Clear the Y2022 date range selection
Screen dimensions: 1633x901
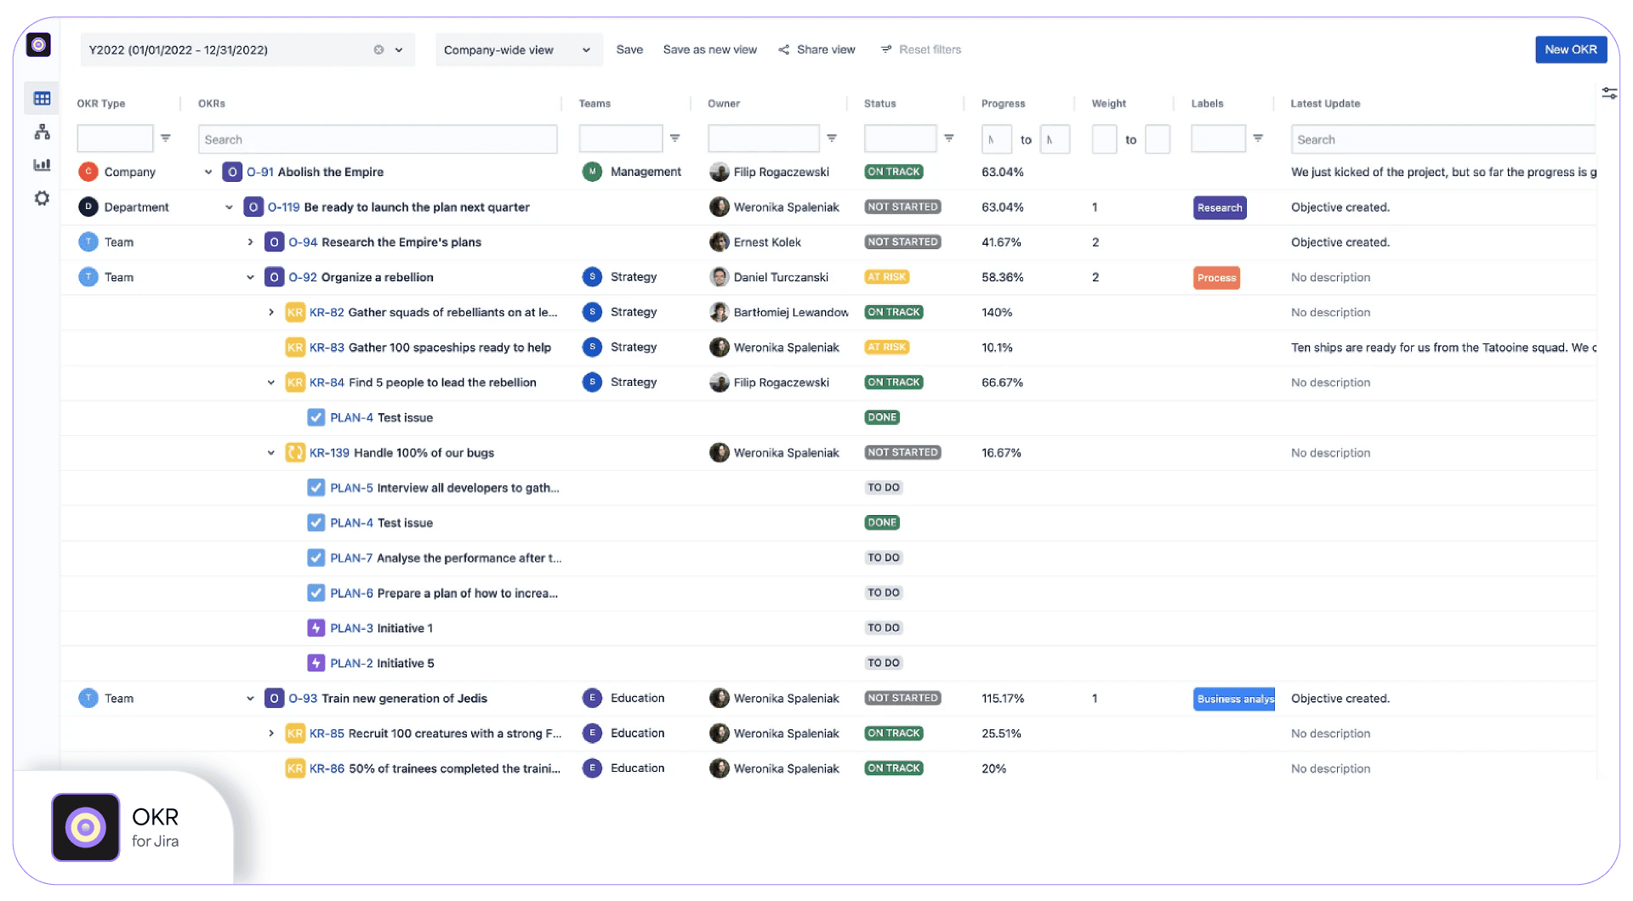pos(378,49)
